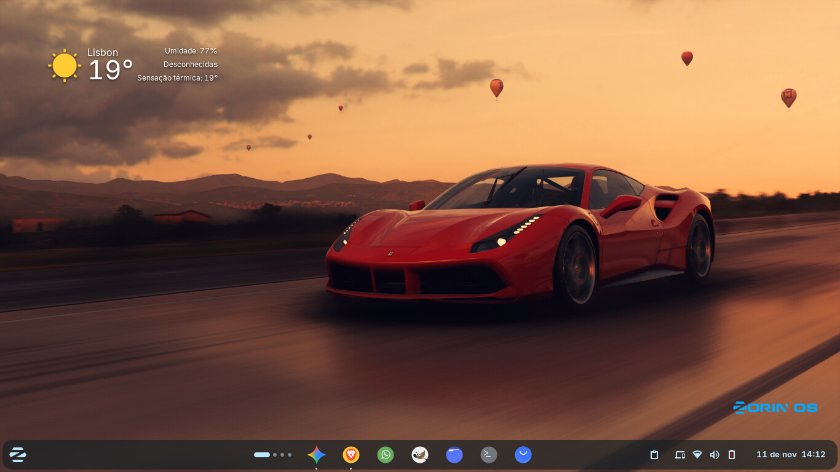Screen dimensions: 840x472
Task: Click the connected devices tray icon
Action: 680,455
